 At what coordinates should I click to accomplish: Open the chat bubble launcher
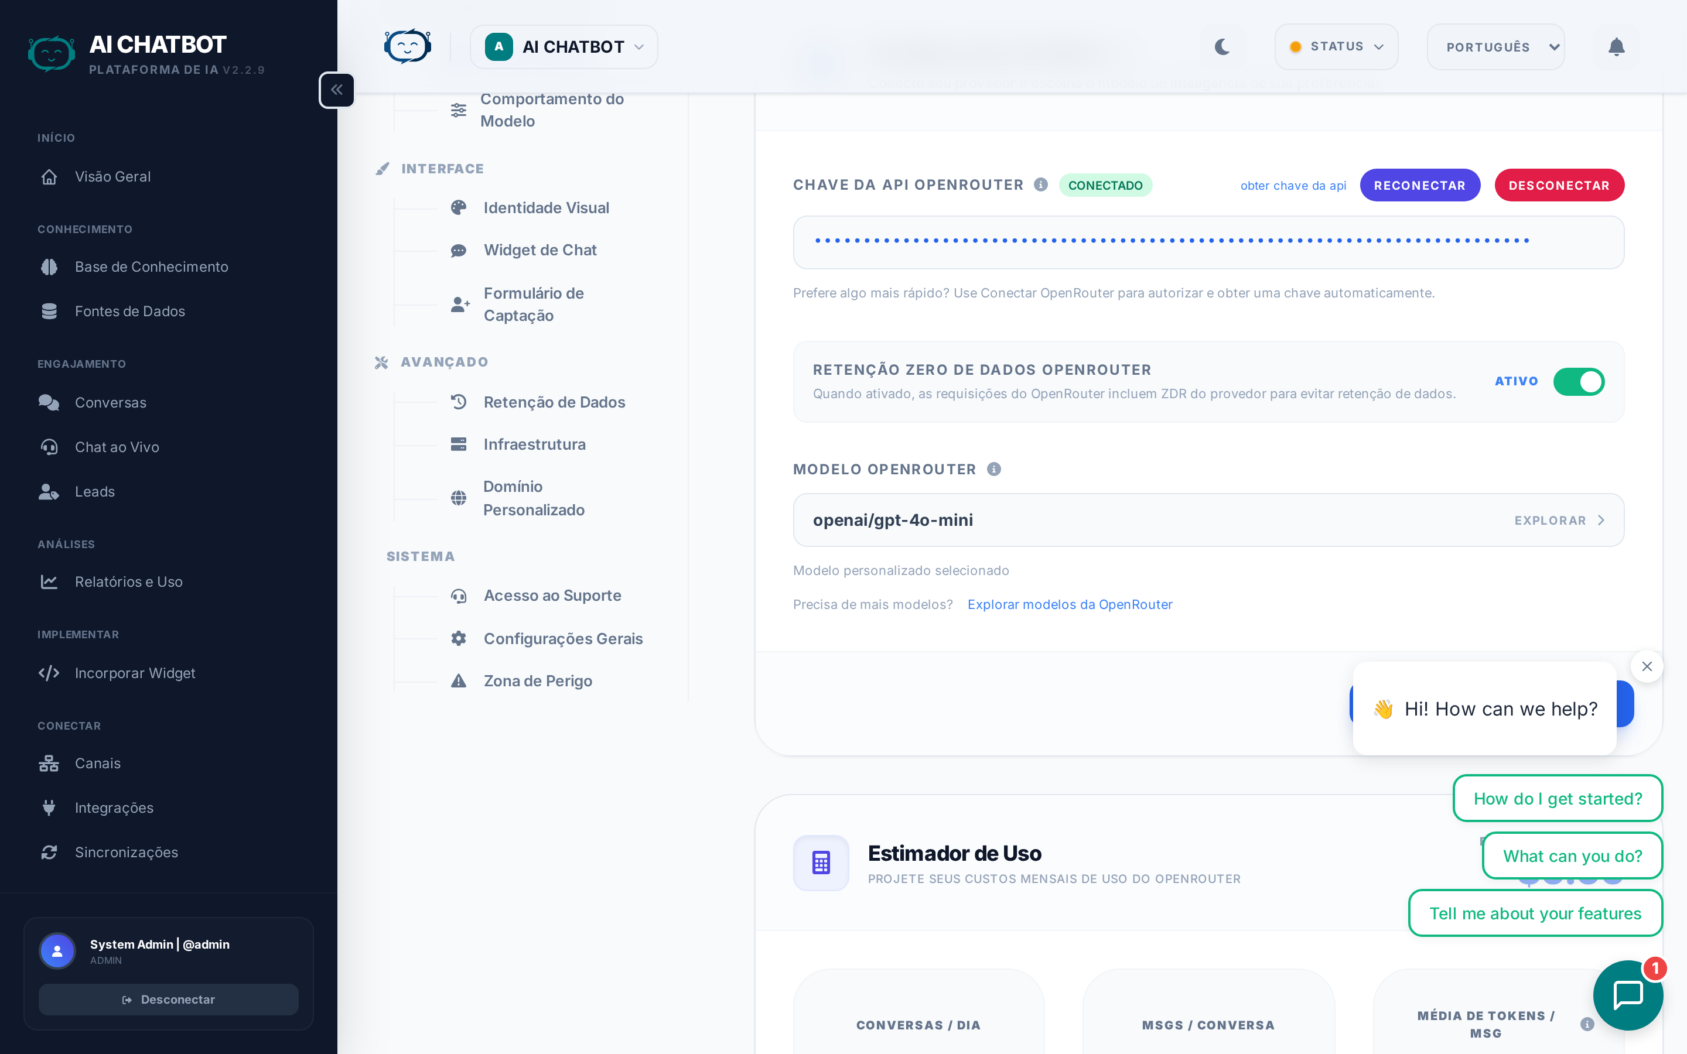(1628, 995)
